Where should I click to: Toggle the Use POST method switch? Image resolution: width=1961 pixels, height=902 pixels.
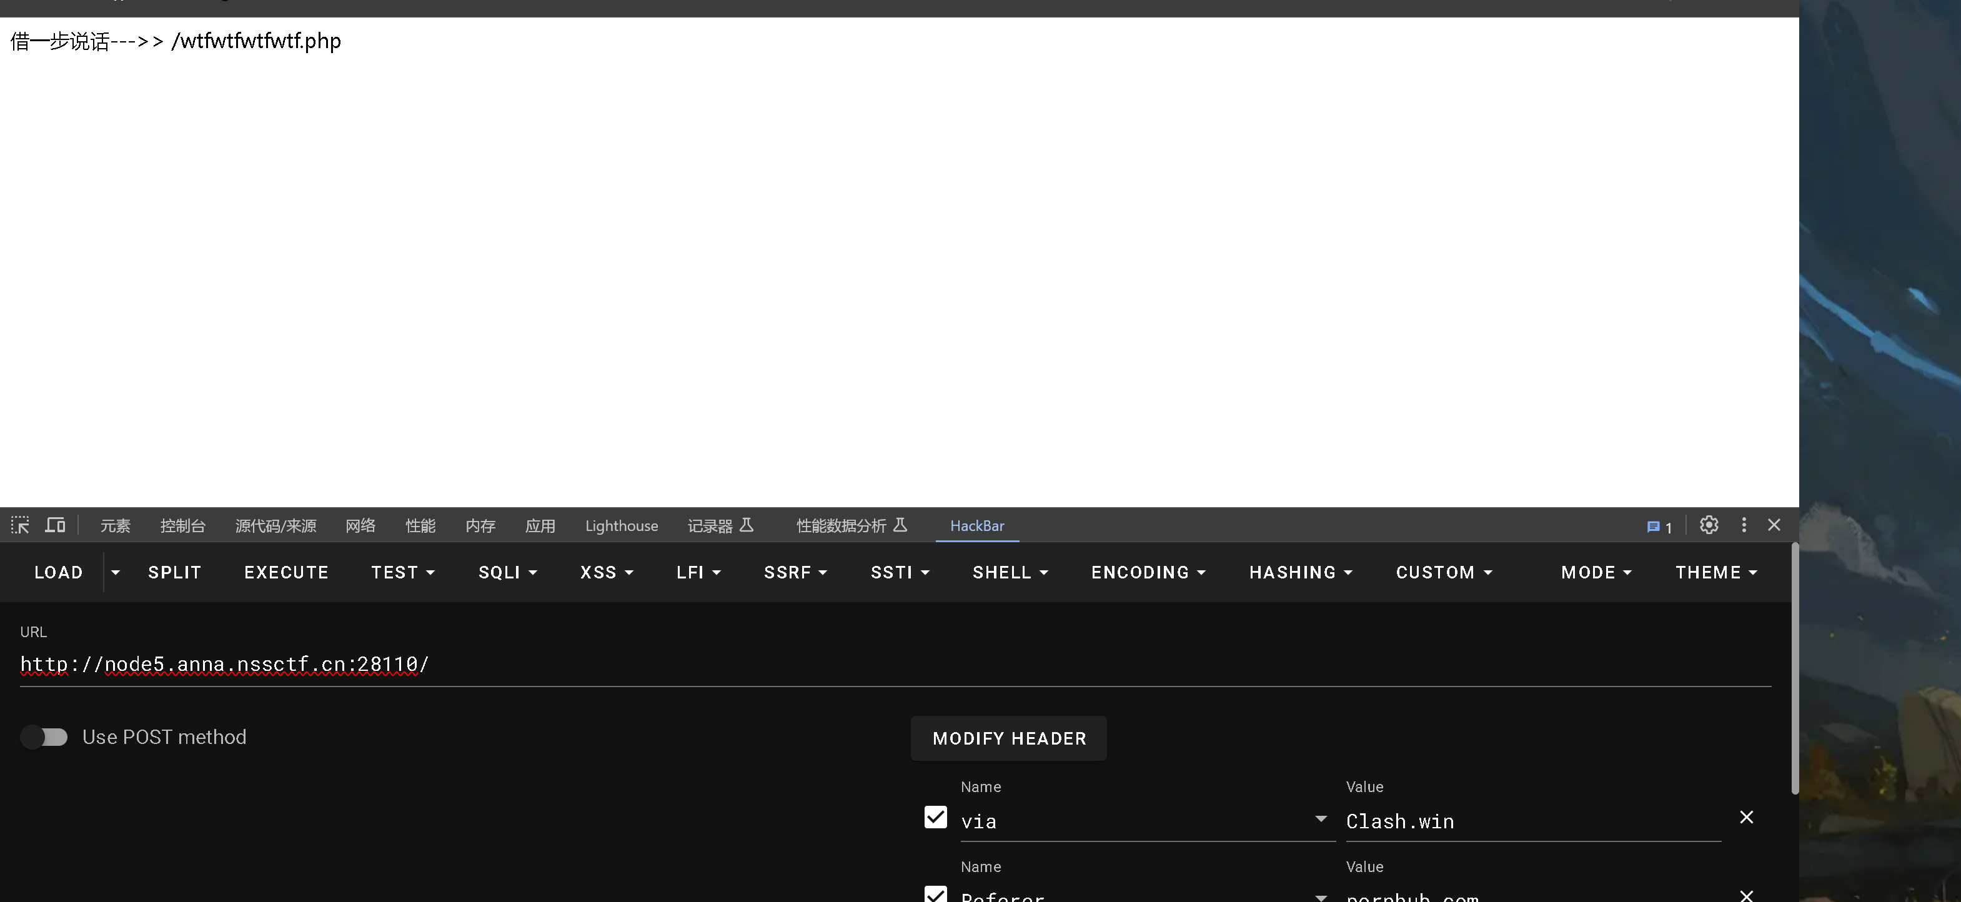coord(44,737)
